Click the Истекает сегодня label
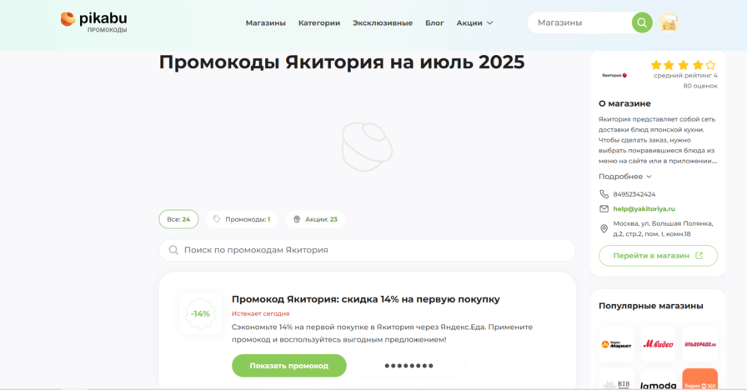The width and height of the screenshot is (747, 390). (261, 313)
